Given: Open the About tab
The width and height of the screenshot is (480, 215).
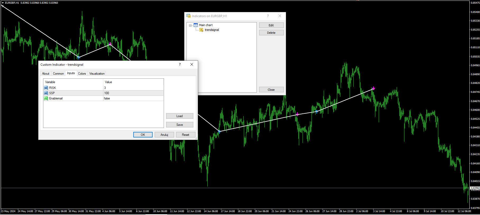Looking at the screenshot, I should pos(45,74).
